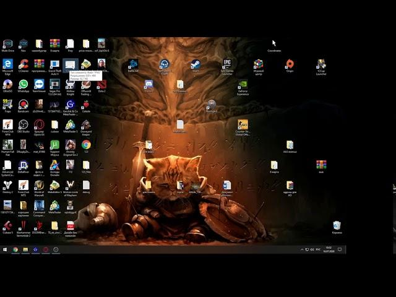Open the MetaTrader 5 desktop shortcut
The width and height of the screenshot is (396, 297).
70,124
